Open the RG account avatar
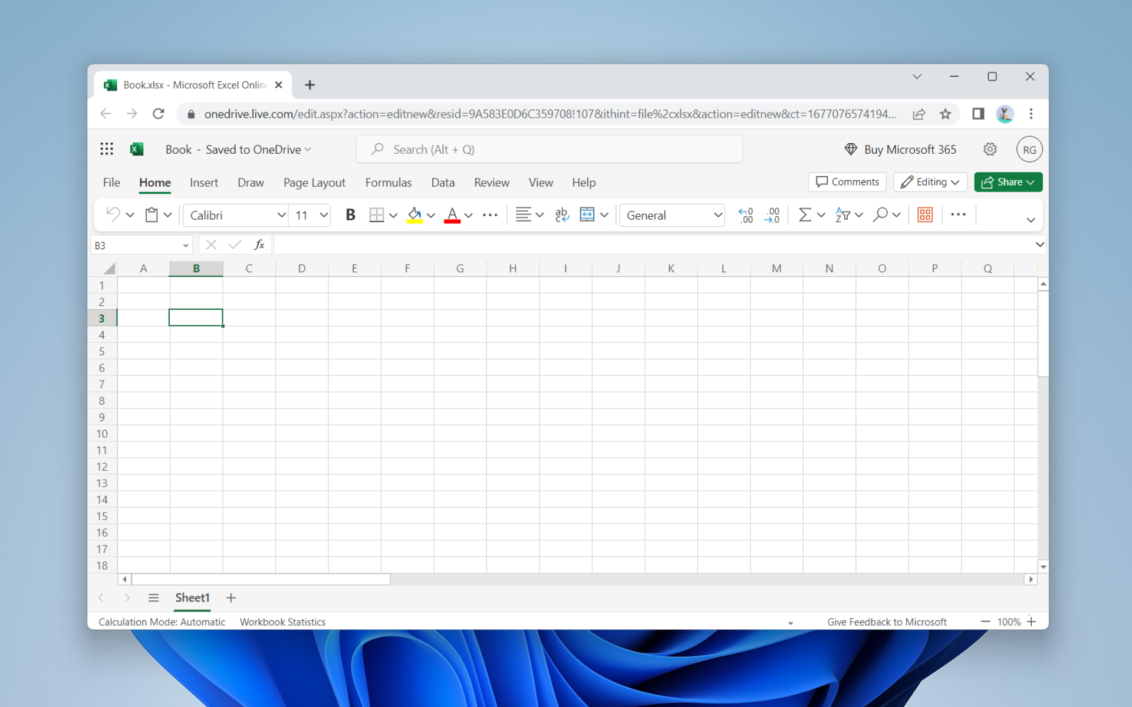This screenshot has height=707, width=1132. 1029,150
